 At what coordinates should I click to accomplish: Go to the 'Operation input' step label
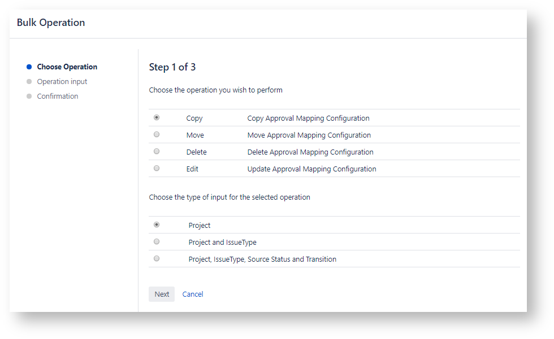(x=62, y=81)
